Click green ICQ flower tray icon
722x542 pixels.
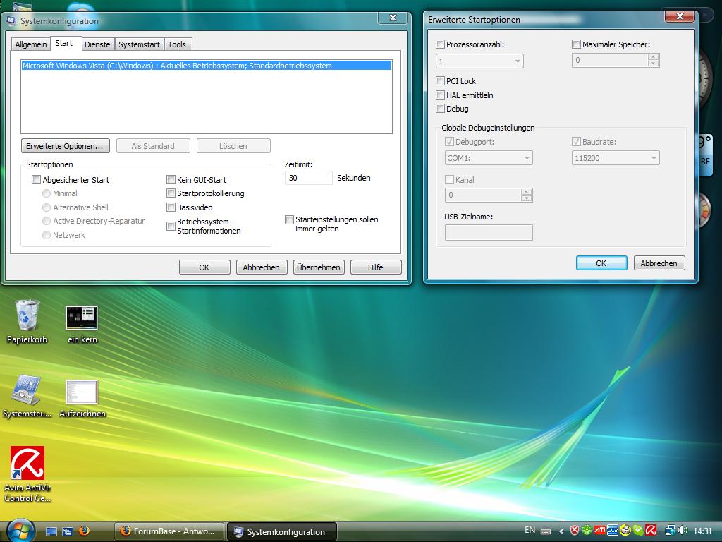[x=587, y=531]
